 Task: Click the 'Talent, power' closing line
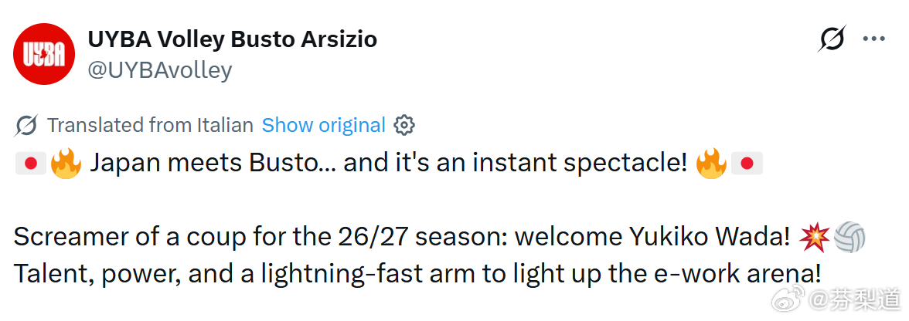click(417, 273)
